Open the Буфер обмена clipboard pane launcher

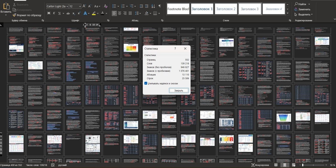click(x=43, y=20)
